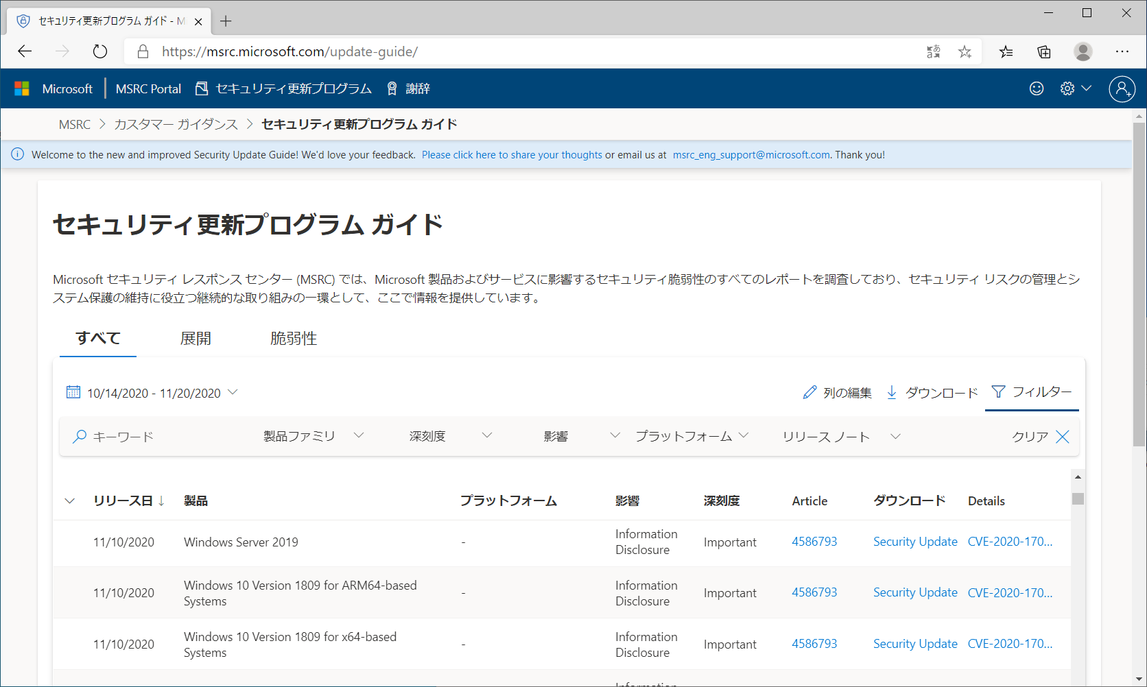Click カスタマー ガイダンス breadcrumb link
Image resolution: width=1147 pixels, height=687 pixels.
[x=176, y=124]
